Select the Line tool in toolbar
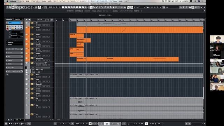 coord(119,7)
